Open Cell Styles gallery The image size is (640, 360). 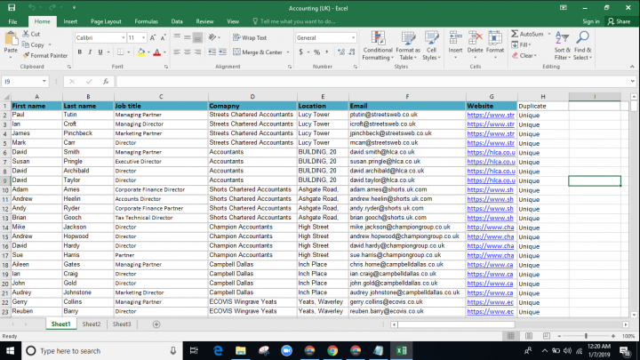click(431, 45)
